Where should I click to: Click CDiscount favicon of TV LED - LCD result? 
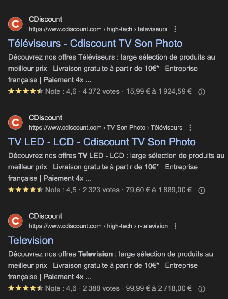point(15,123)
